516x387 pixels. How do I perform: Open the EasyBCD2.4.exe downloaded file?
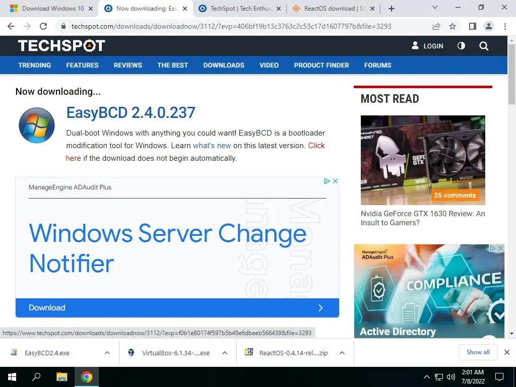47,353
